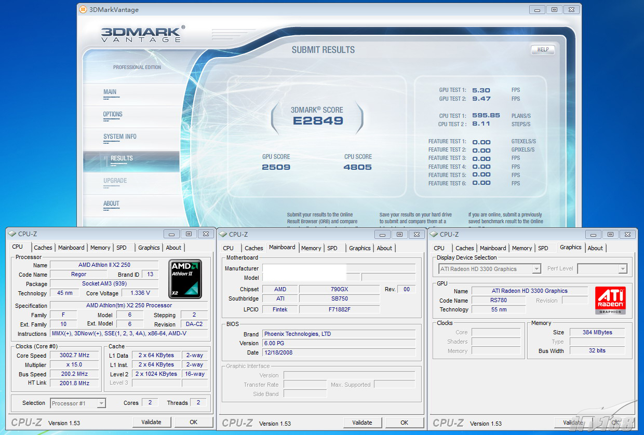This screenshot has width=644, height=435.
Task: Open About tab in right CPU-Z window
Action: 595,248
